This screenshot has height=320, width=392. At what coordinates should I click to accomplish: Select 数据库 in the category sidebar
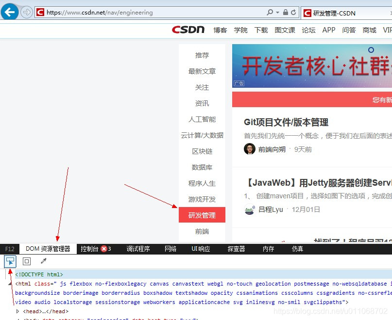coord(202,167)
